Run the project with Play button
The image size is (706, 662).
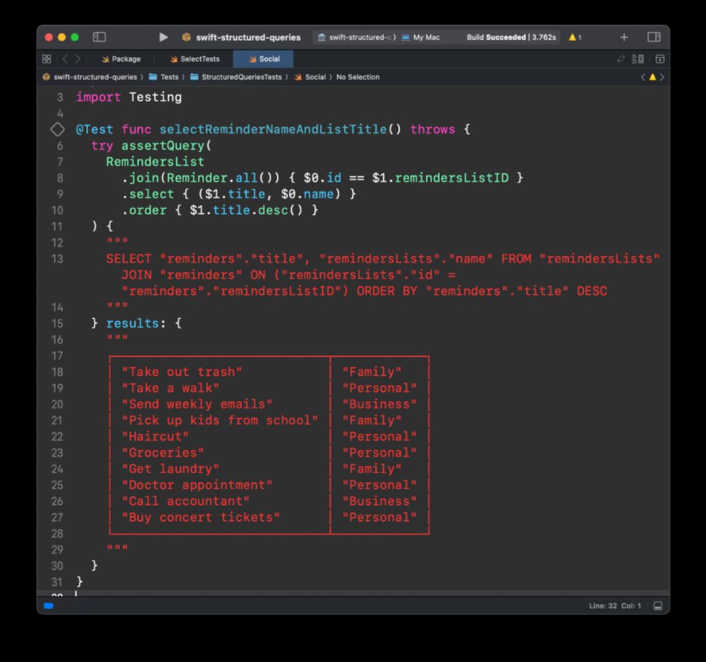click(x=164, y=37)
